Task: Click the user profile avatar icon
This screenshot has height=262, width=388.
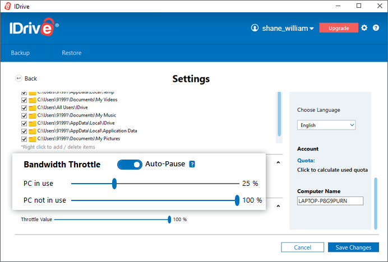Action: pyautogui.click(x=255, y=28)
